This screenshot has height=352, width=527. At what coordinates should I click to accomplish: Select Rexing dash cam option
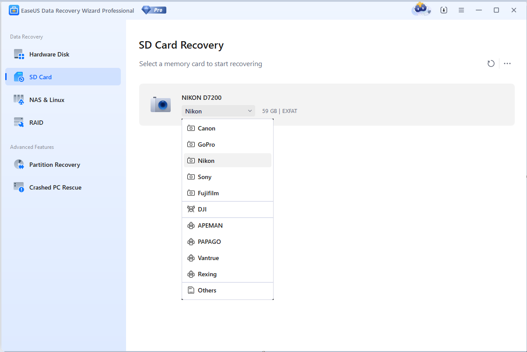click(x=228, y=274)
